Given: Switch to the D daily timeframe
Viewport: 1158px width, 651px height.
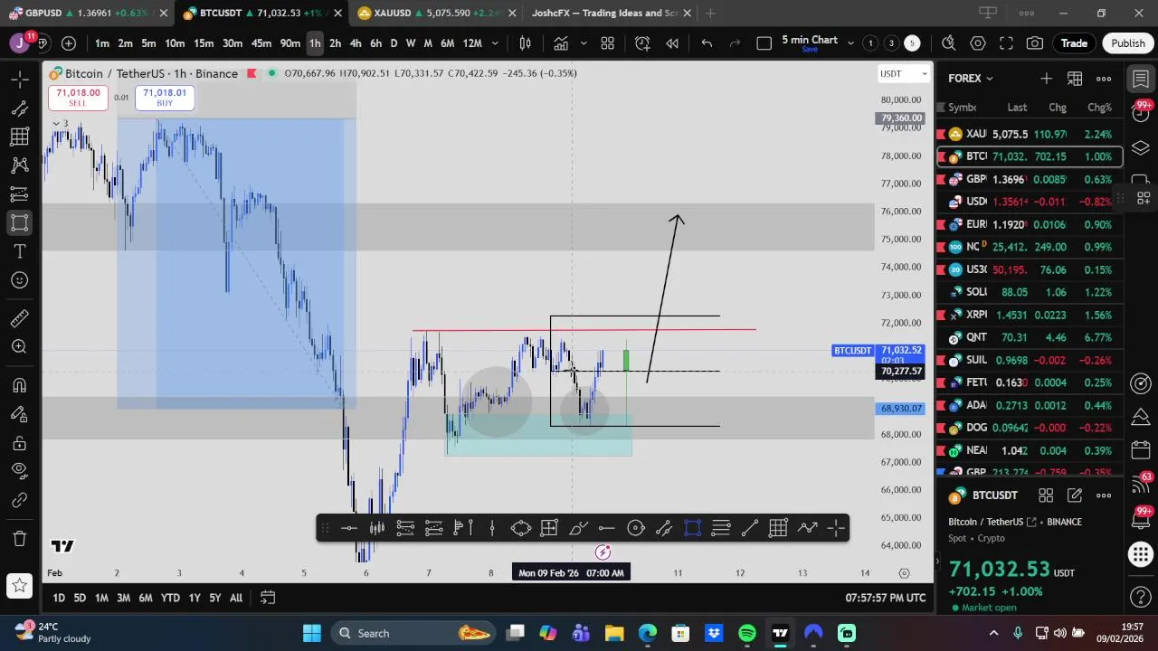Looking at the screenshot, I should (x=394, y=43).
